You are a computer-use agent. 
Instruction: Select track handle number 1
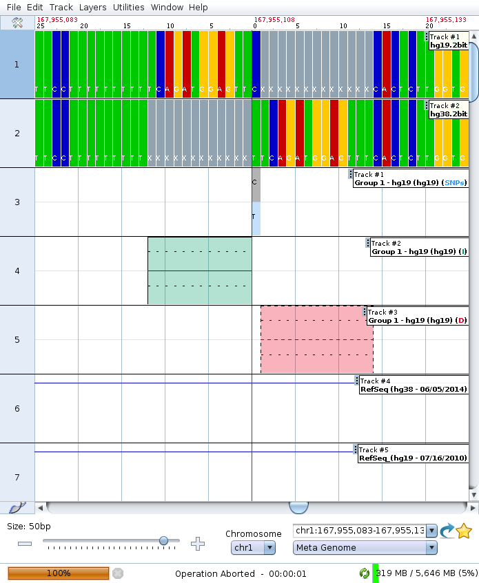tap(17, 64)
